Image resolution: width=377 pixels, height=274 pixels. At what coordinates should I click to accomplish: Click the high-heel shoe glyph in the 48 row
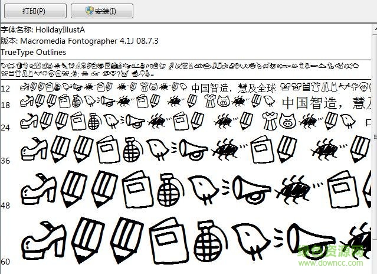(39, 190)
